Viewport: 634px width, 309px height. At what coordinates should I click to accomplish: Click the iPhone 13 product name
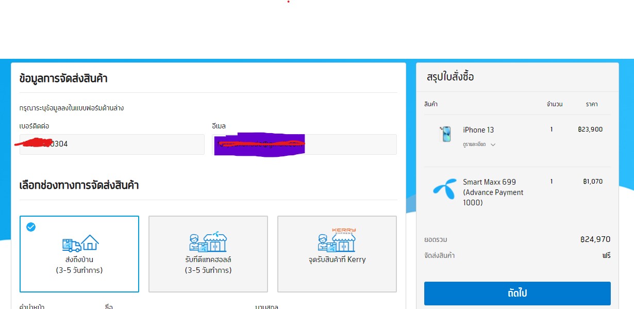coord(478,130)
